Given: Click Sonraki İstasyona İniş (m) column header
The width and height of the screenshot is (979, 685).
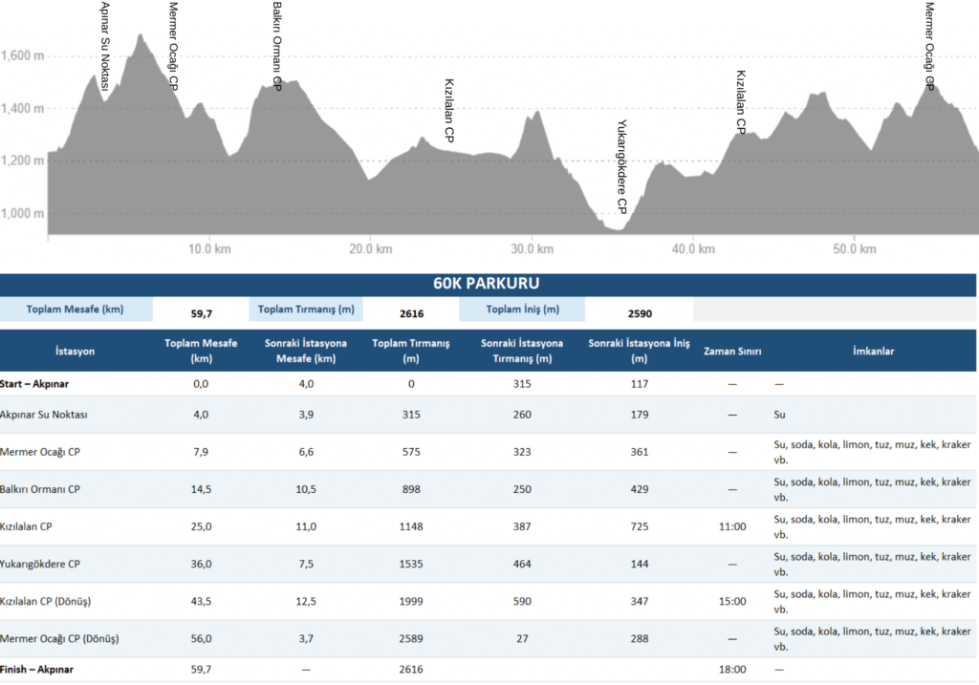Looking at the screenshot, I should pyautogui.click(x=639, y=351).
